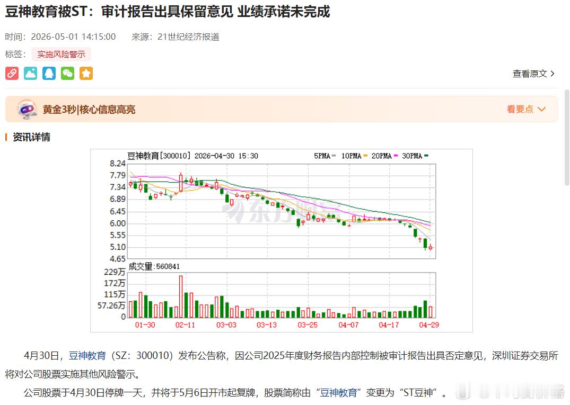Share to WeChat via the green icon

click(68, 73)
